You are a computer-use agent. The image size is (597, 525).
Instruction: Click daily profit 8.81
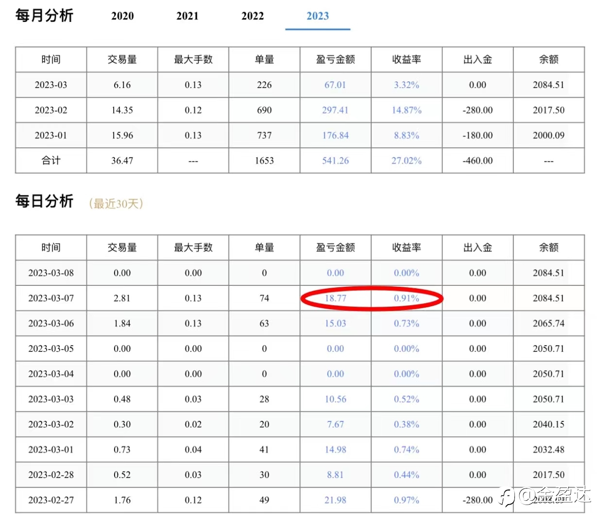pyautogui.click(x=335, y=475)
